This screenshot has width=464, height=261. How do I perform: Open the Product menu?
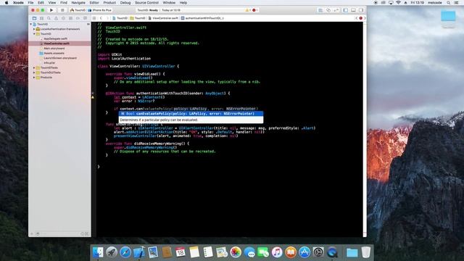coord(109,3)
